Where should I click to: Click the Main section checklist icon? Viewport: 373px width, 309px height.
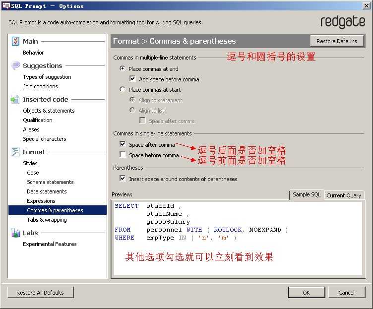(15, 41)
